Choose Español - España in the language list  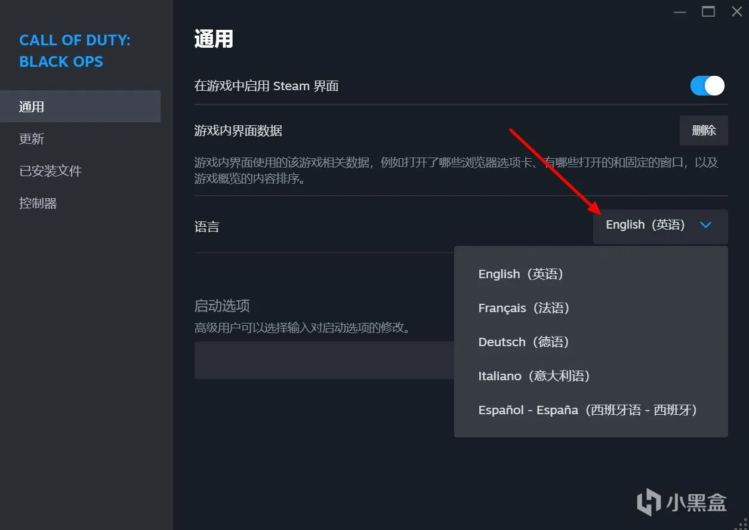(591, 410)
